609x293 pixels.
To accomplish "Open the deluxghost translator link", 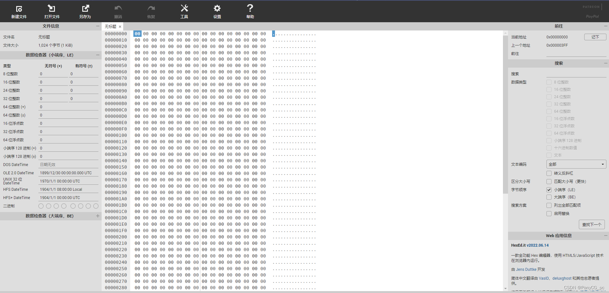I will pos(562,278).
